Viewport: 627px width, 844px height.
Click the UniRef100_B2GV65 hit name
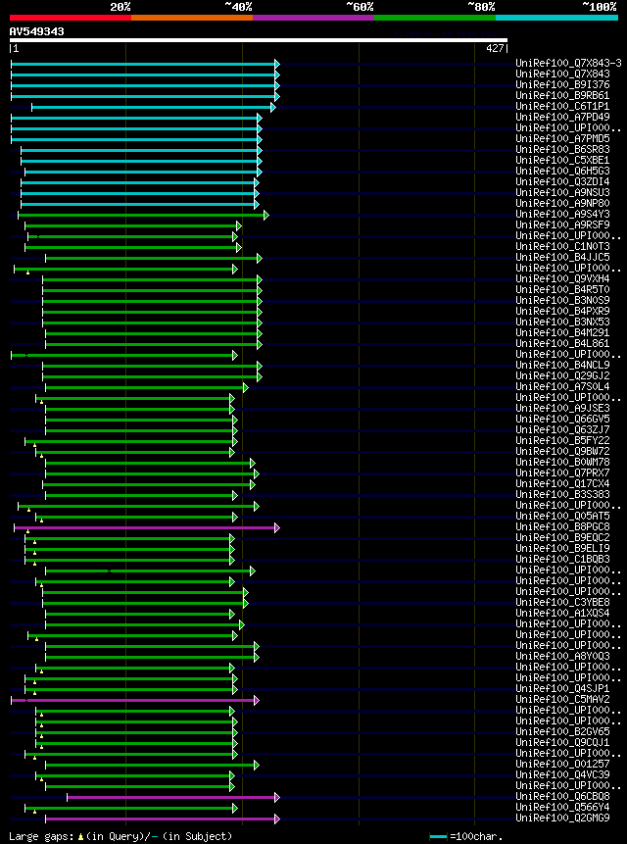click(562, 732)
